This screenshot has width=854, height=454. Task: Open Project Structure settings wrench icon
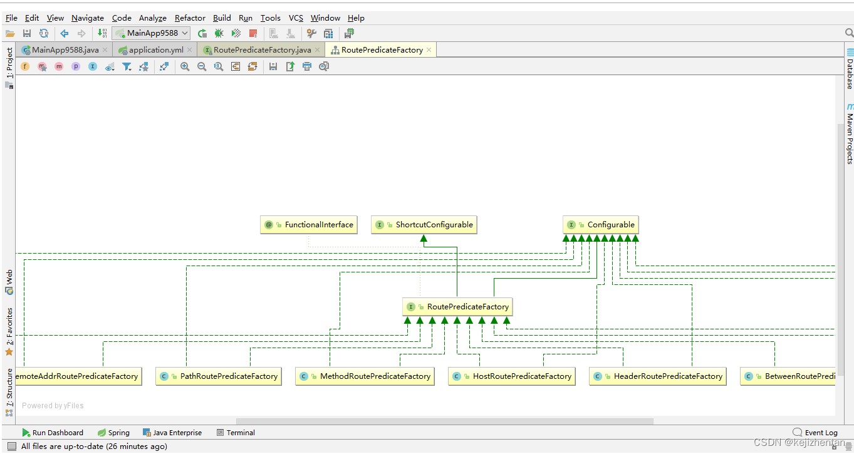311,33
